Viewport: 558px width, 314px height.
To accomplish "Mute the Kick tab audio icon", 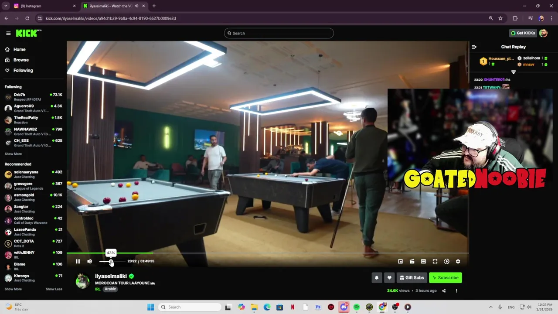I will pos(136,6).
